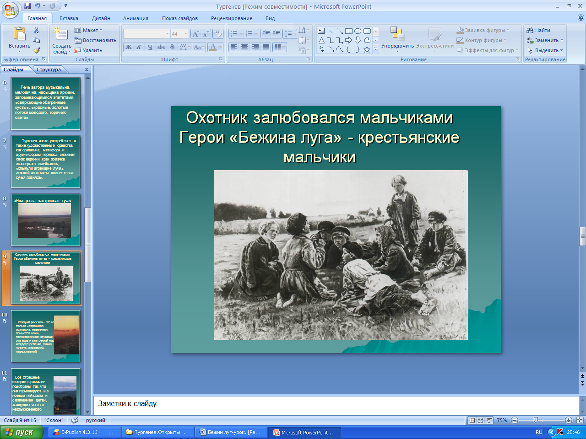586x439 pixels.
Task: Expand the change case Aa dropdown
Action: click(198, 47)
